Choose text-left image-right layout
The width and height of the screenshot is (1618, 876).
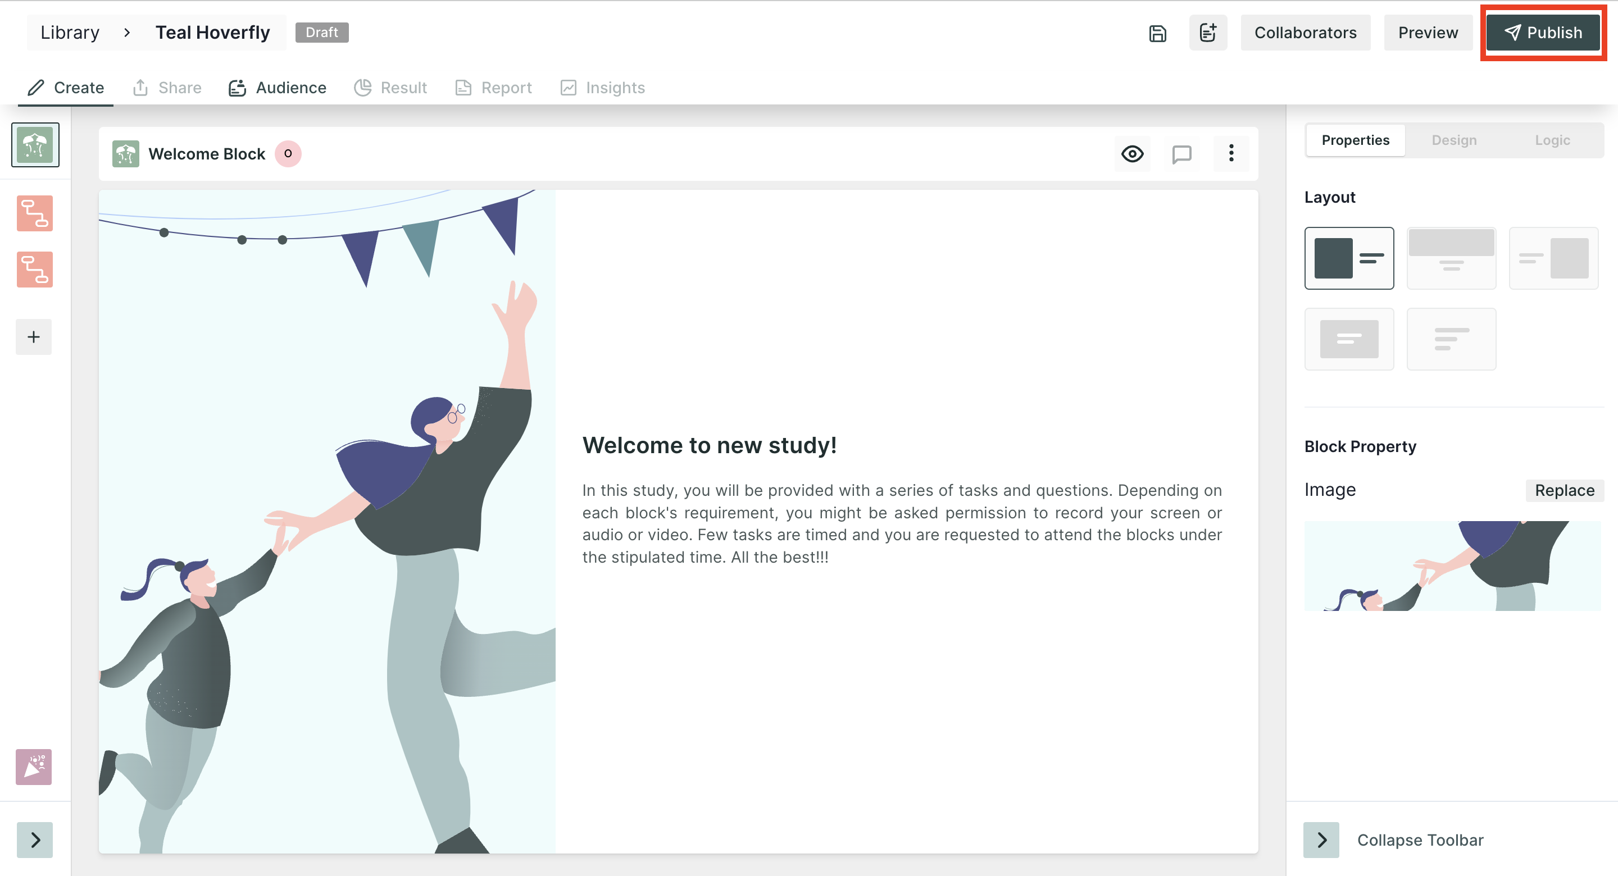(x=1553, y=258)
